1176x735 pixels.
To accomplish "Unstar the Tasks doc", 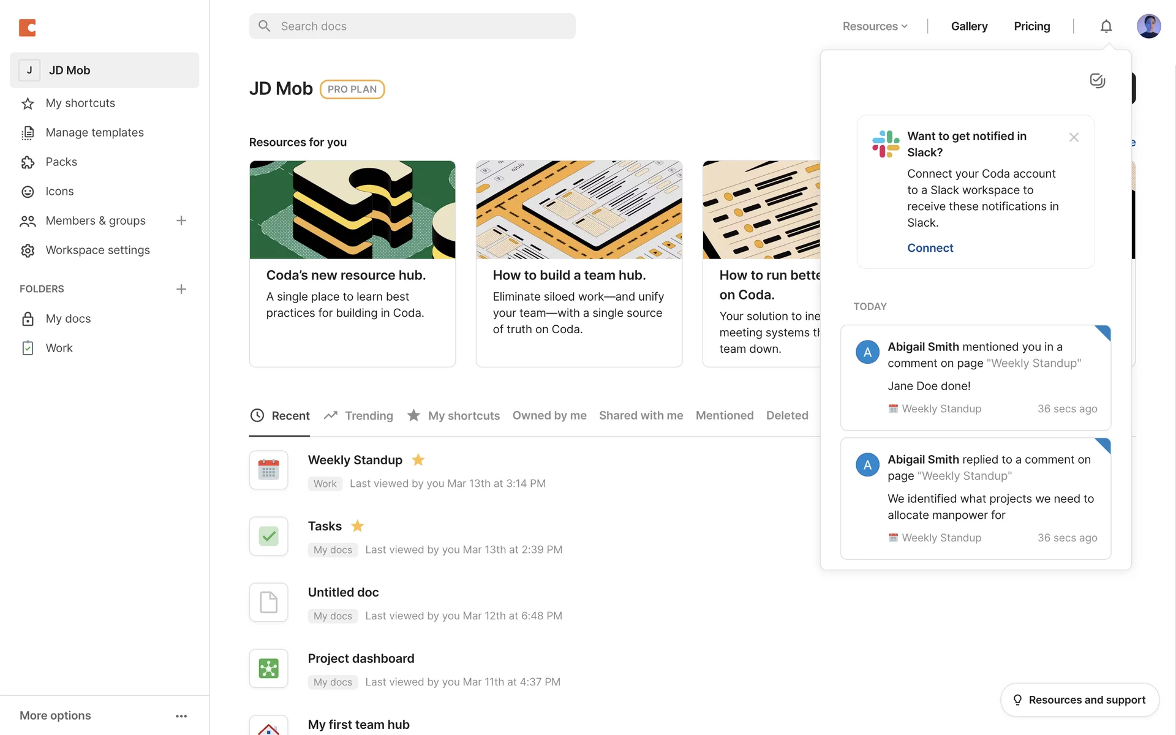I will point(358,526).
